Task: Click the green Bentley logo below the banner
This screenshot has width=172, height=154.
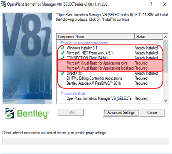Action: [27, 113]
